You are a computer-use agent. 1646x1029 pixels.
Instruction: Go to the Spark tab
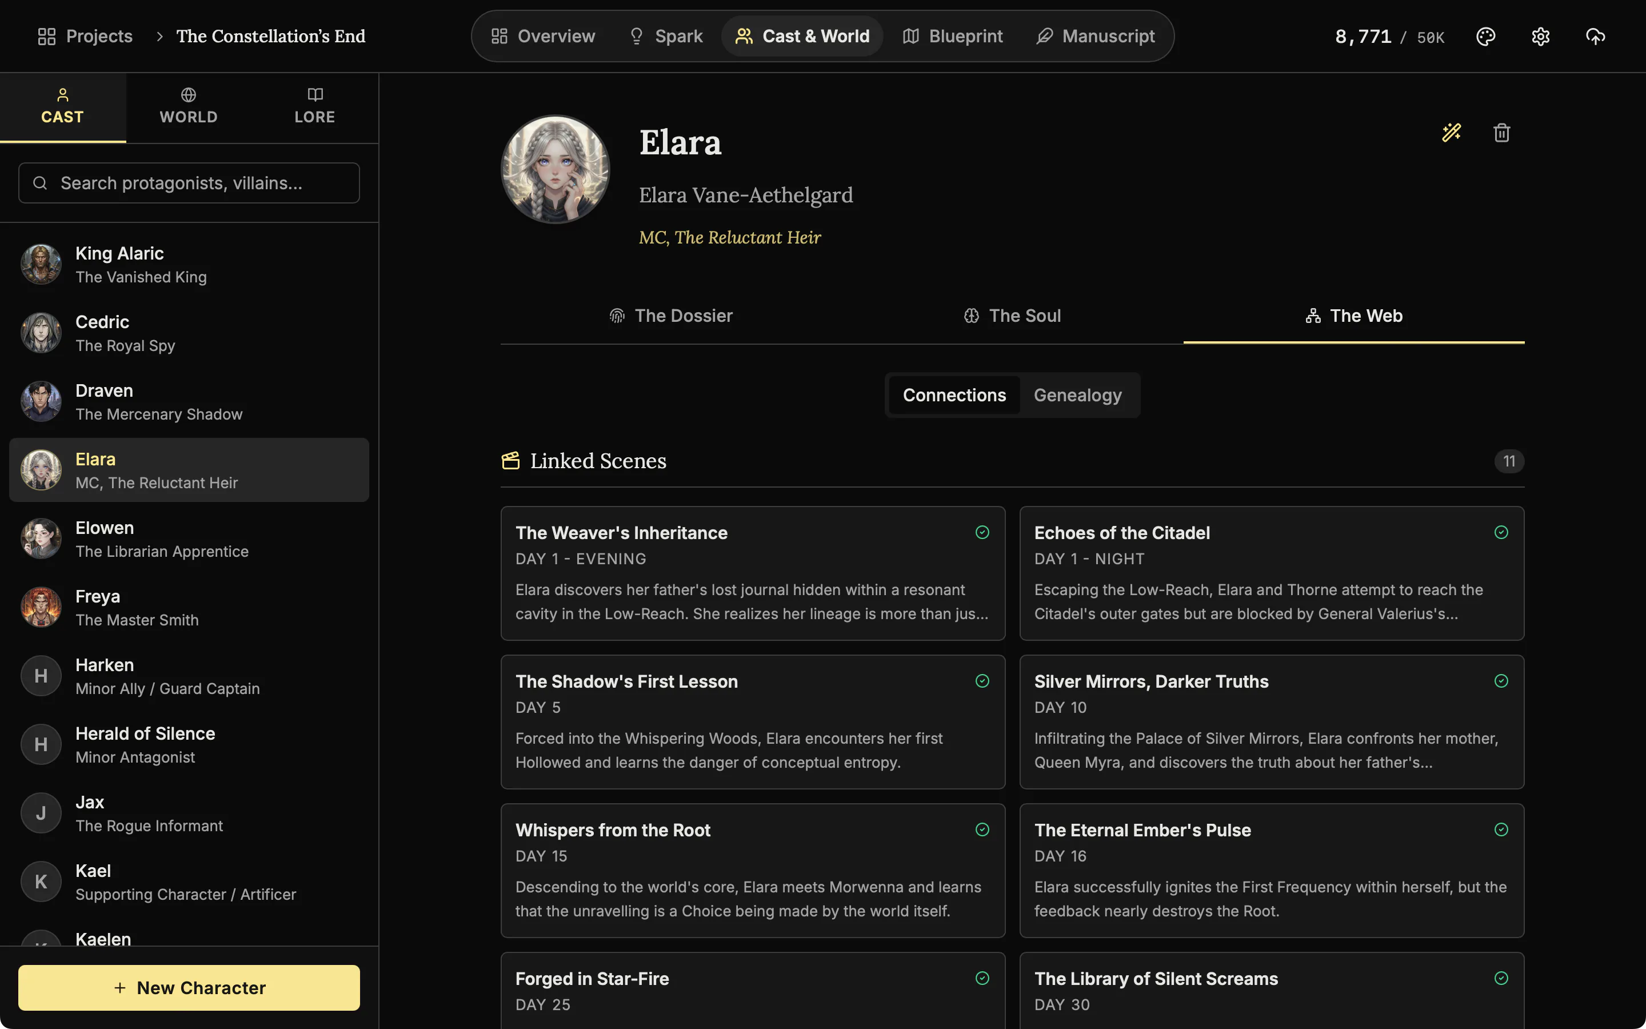point(666,36)
